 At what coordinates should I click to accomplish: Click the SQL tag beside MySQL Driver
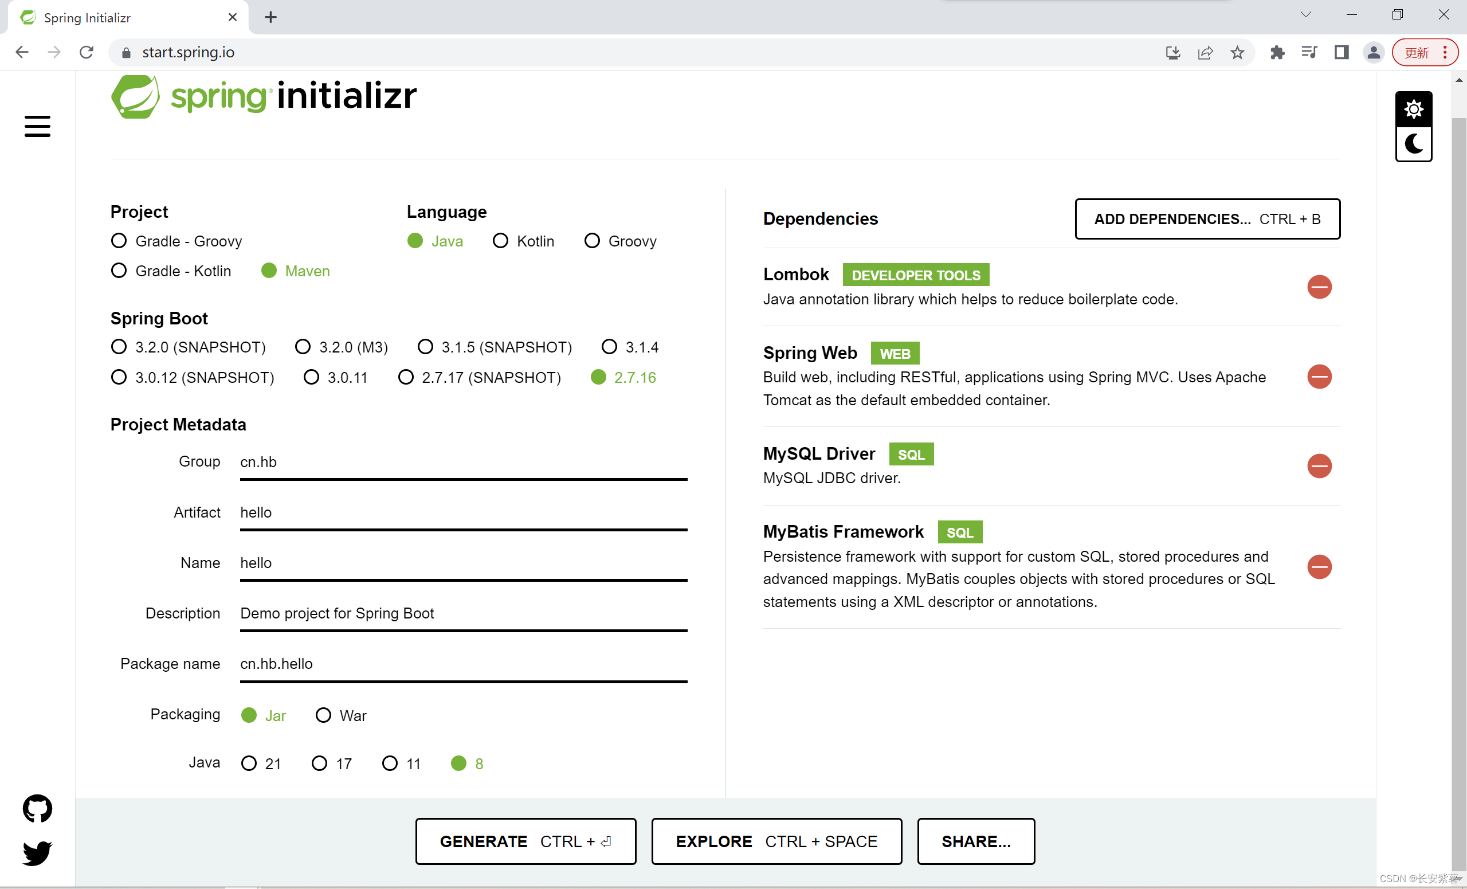pyautogui.click(x=911, y=455)
